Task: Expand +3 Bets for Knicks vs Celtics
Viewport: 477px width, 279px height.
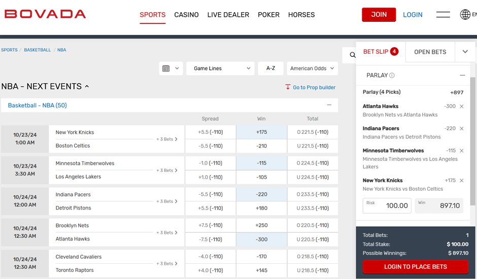Action: click(167, 139)
